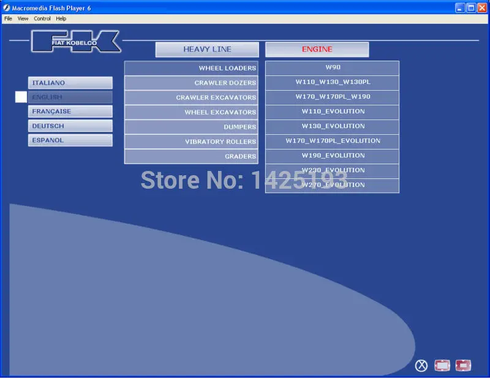
Task: Switch language to ESPANOL
Action: pyautogui.click(x=70, y=140)
